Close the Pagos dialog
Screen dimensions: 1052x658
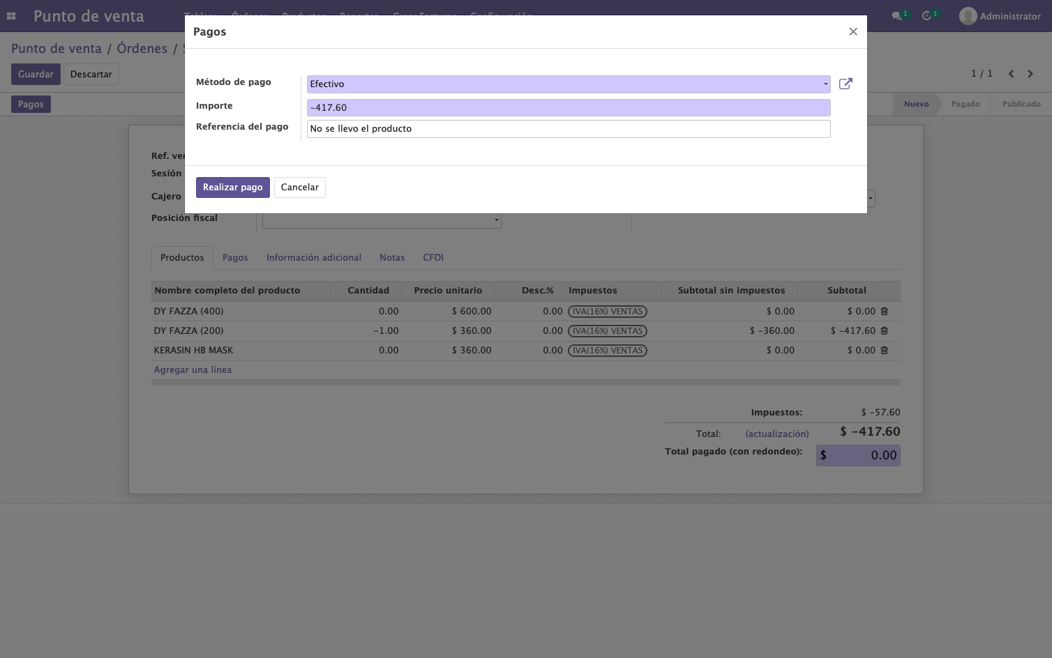852,31
